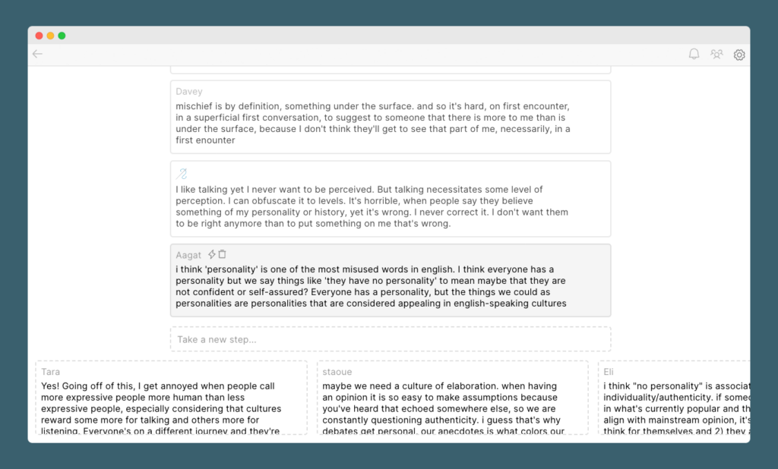This screenshot has width=778, height=469.
Task: Select Davey's step about mischief
Action: (x=391, y=117)
